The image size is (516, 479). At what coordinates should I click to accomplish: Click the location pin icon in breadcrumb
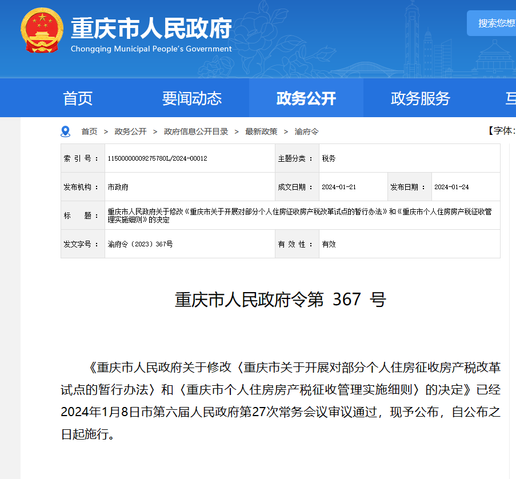(x=65, y=131)
